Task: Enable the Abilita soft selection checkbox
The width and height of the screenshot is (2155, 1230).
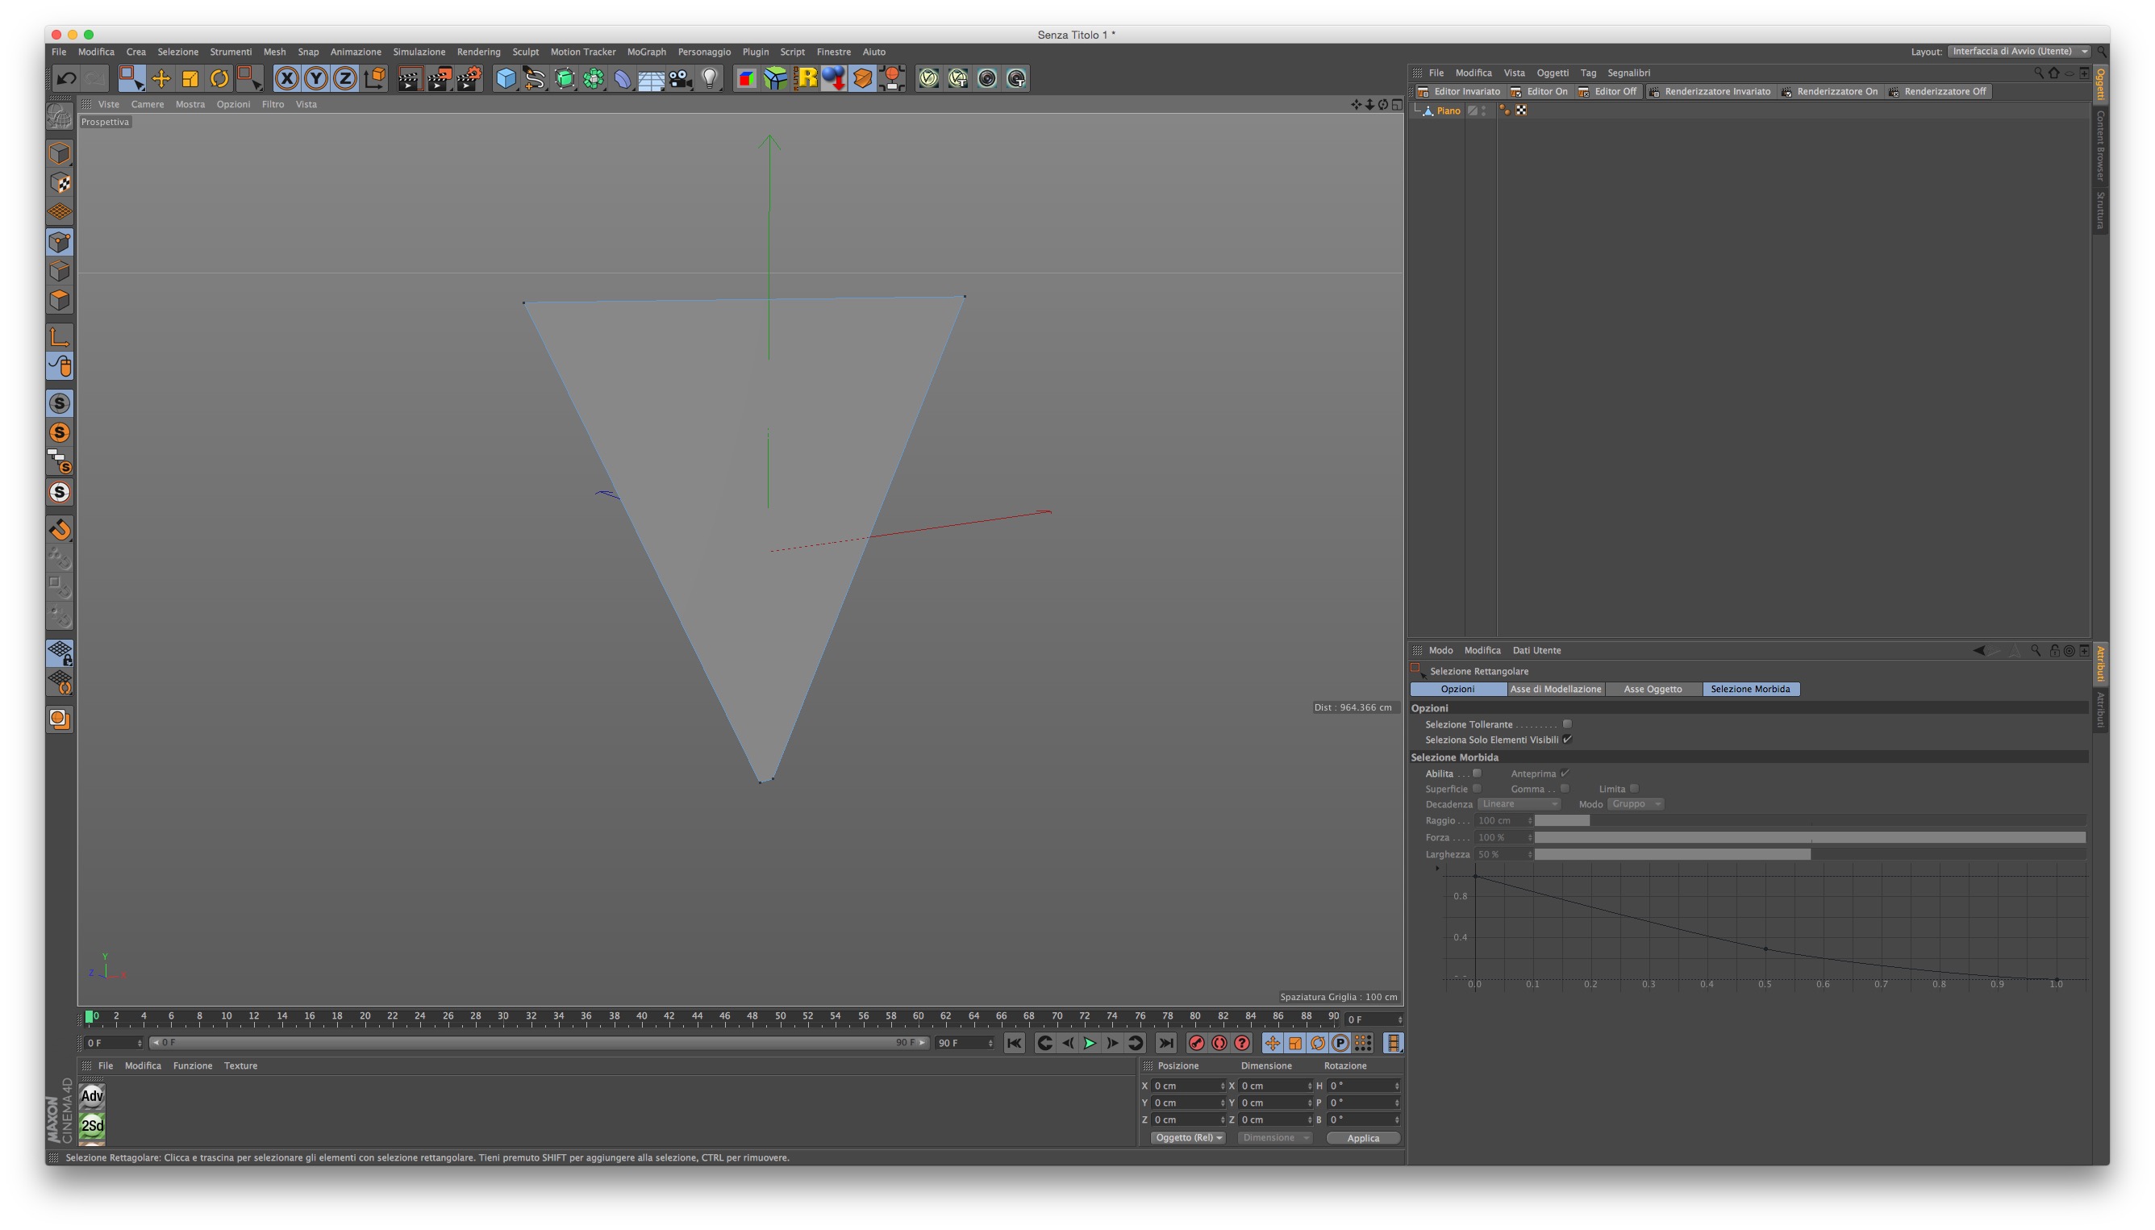Action: click(x=1477, y=773)
